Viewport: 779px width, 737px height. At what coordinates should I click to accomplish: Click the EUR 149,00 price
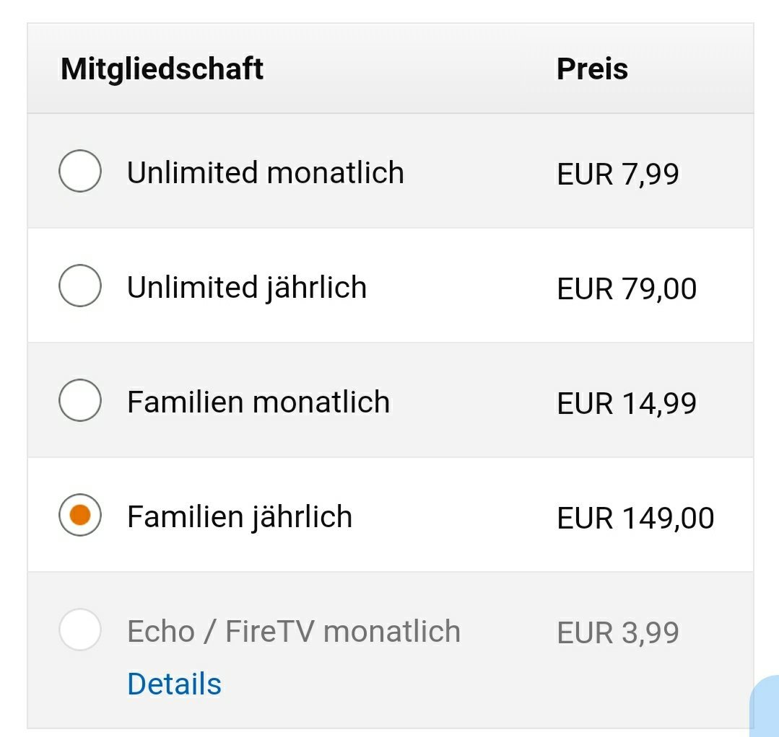click(635, 518)
